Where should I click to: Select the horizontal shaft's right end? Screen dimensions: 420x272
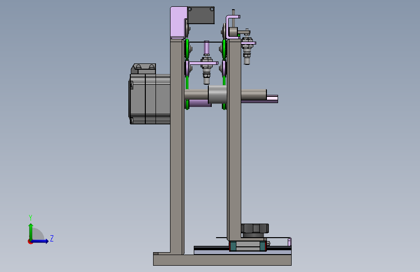pyautogui.click(x=254, y=94)
